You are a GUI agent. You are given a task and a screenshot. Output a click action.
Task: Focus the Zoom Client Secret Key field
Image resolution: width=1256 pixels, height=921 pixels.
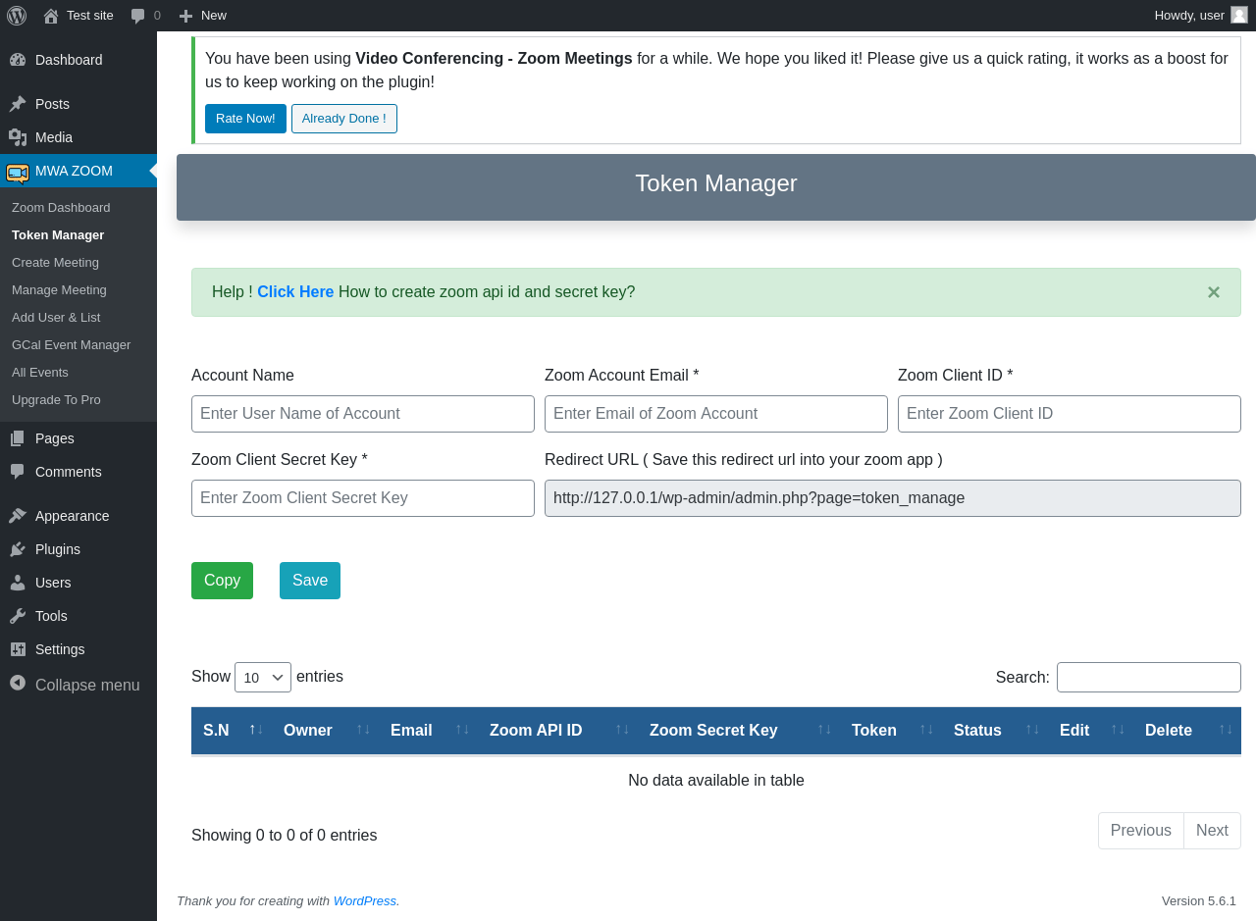pos(363,498)
